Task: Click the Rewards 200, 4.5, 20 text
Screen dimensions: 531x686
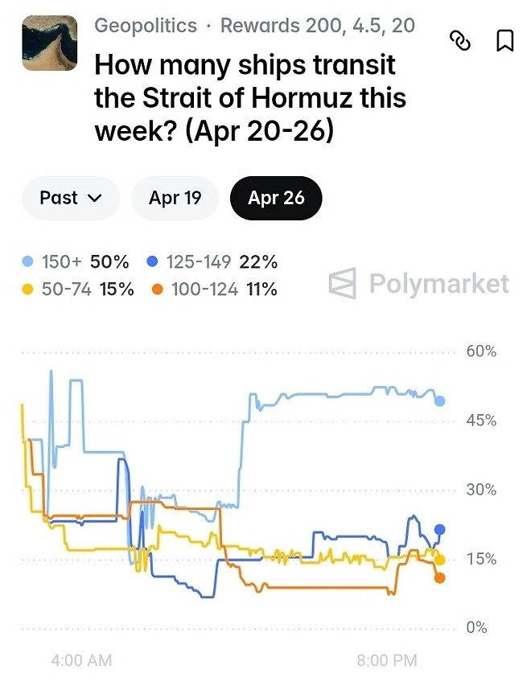Action: [318, 26]
